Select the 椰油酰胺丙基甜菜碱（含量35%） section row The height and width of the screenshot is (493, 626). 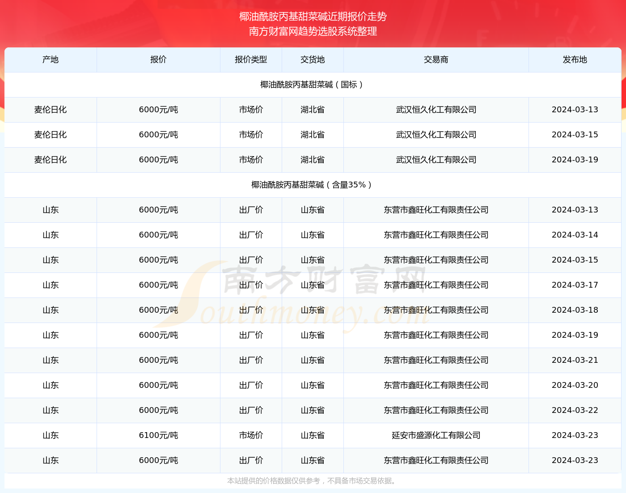[x=313, y=185]
